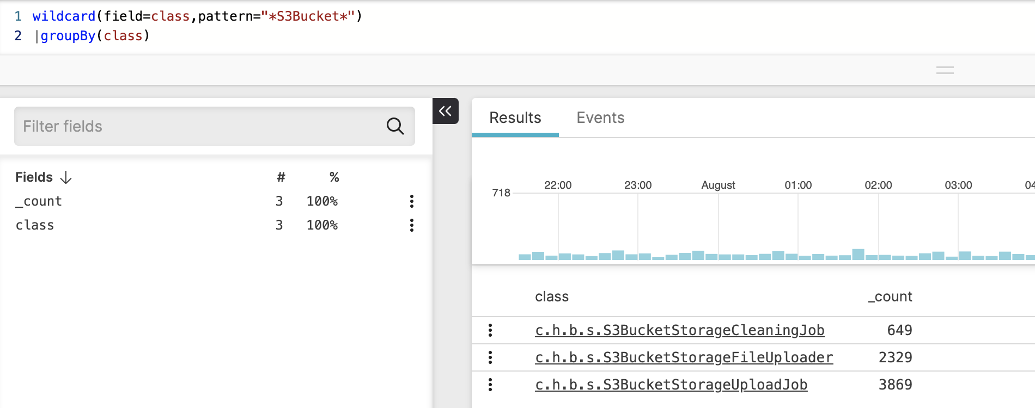Select the Results tab

515,118
